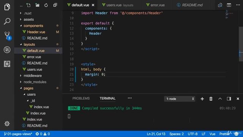Image resolution: width=243 pixels, height=137 pixels.
Task: Open index.vue inside the _id folder
Action: click(41, 107)
